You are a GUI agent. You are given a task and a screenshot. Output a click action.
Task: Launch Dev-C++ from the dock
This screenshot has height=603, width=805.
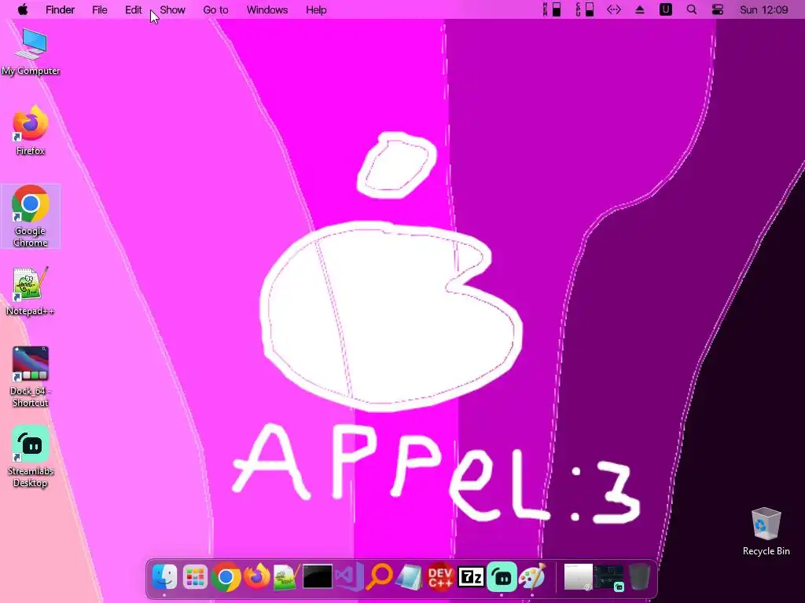pos(440,577)
